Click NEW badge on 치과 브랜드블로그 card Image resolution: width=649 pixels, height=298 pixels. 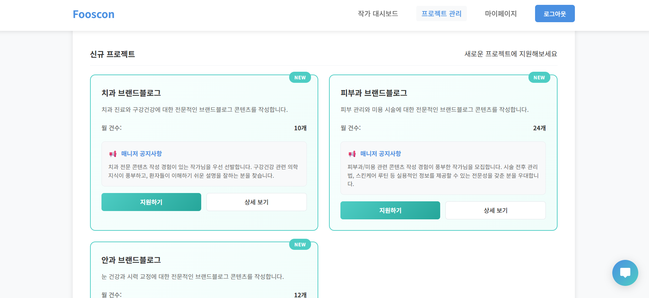tap(300, 78)
